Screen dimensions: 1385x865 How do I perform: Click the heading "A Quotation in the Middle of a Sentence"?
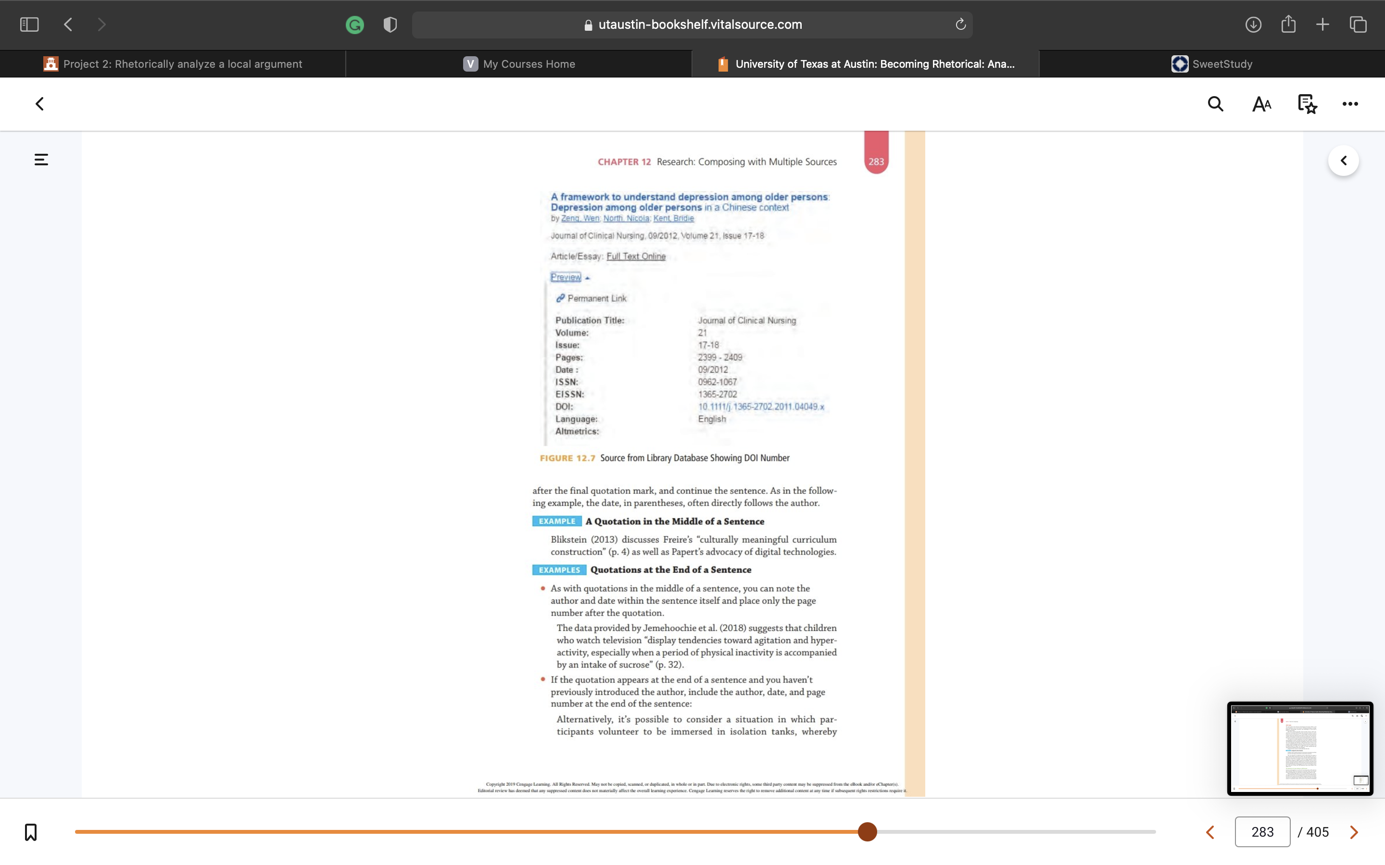675,522
